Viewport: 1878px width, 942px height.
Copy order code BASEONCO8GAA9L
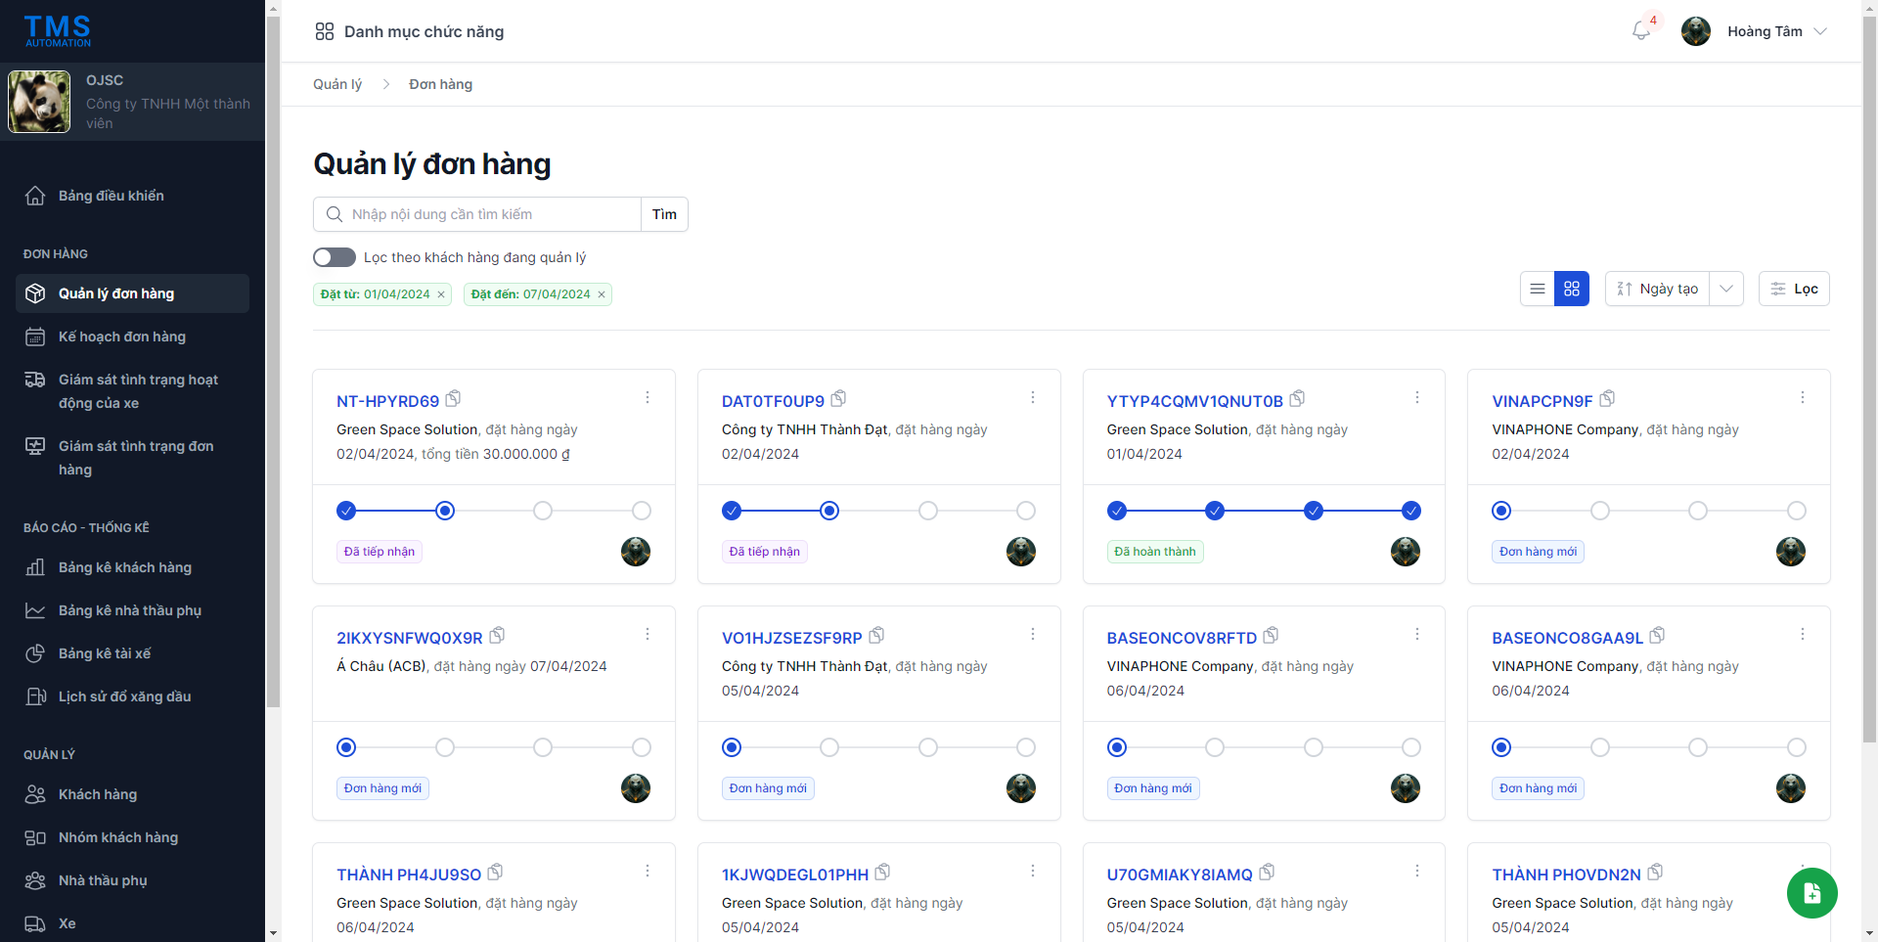(x=1657, y=636)
